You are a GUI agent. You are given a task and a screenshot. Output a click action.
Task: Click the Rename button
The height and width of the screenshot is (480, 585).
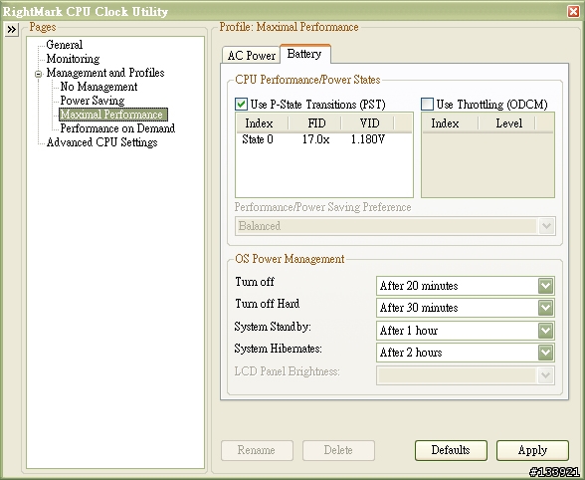coord(257,450)
